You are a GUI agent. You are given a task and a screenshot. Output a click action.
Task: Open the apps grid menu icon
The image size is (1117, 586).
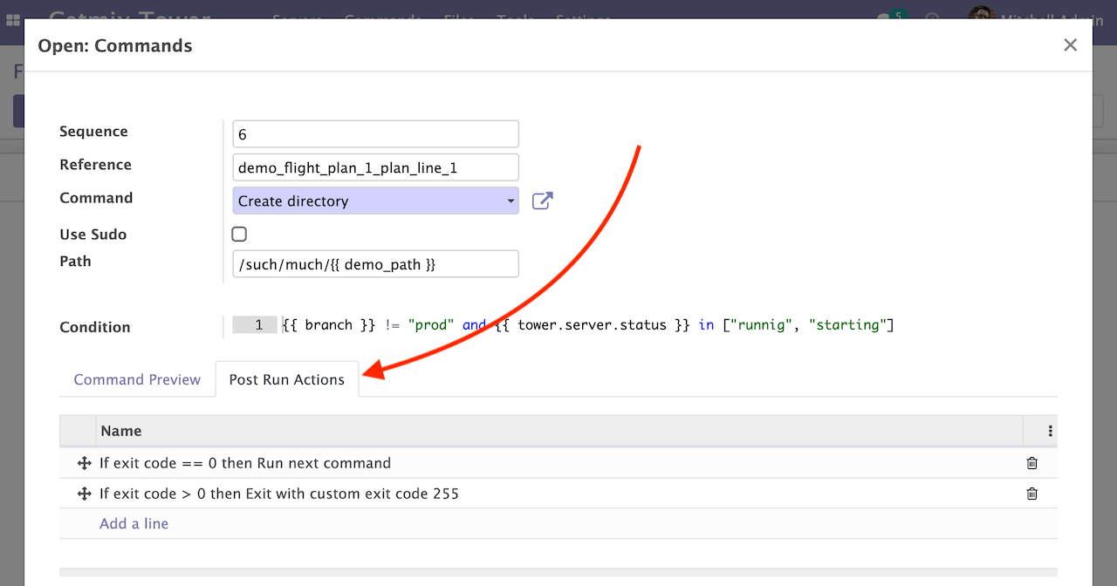click(13, 20)
